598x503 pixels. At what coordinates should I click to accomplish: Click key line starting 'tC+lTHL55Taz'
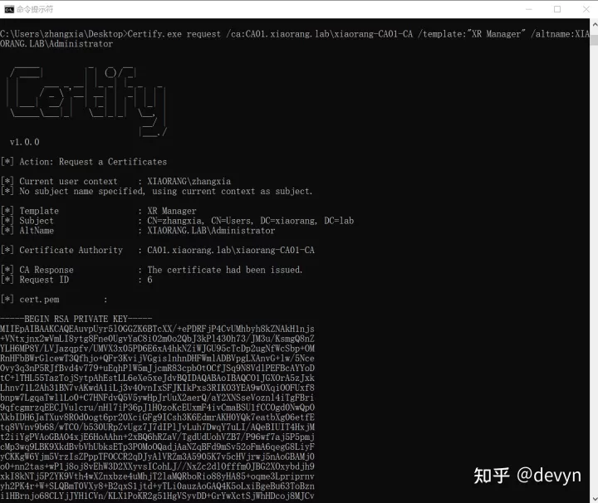tap(157, 378)
